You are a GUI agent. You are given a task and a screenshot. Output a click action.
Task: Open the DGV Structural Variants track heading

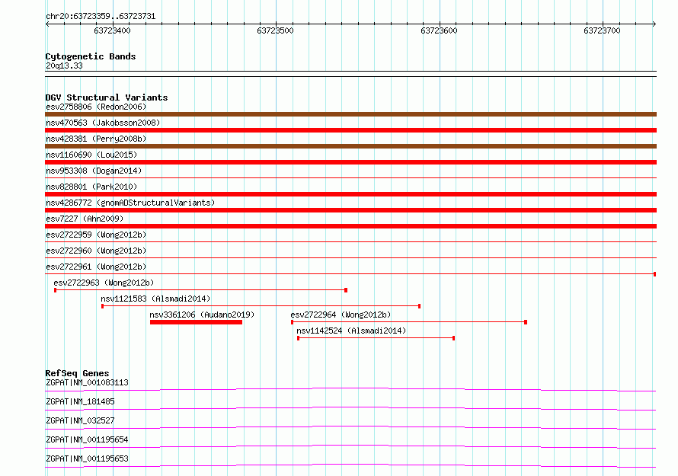107,97
